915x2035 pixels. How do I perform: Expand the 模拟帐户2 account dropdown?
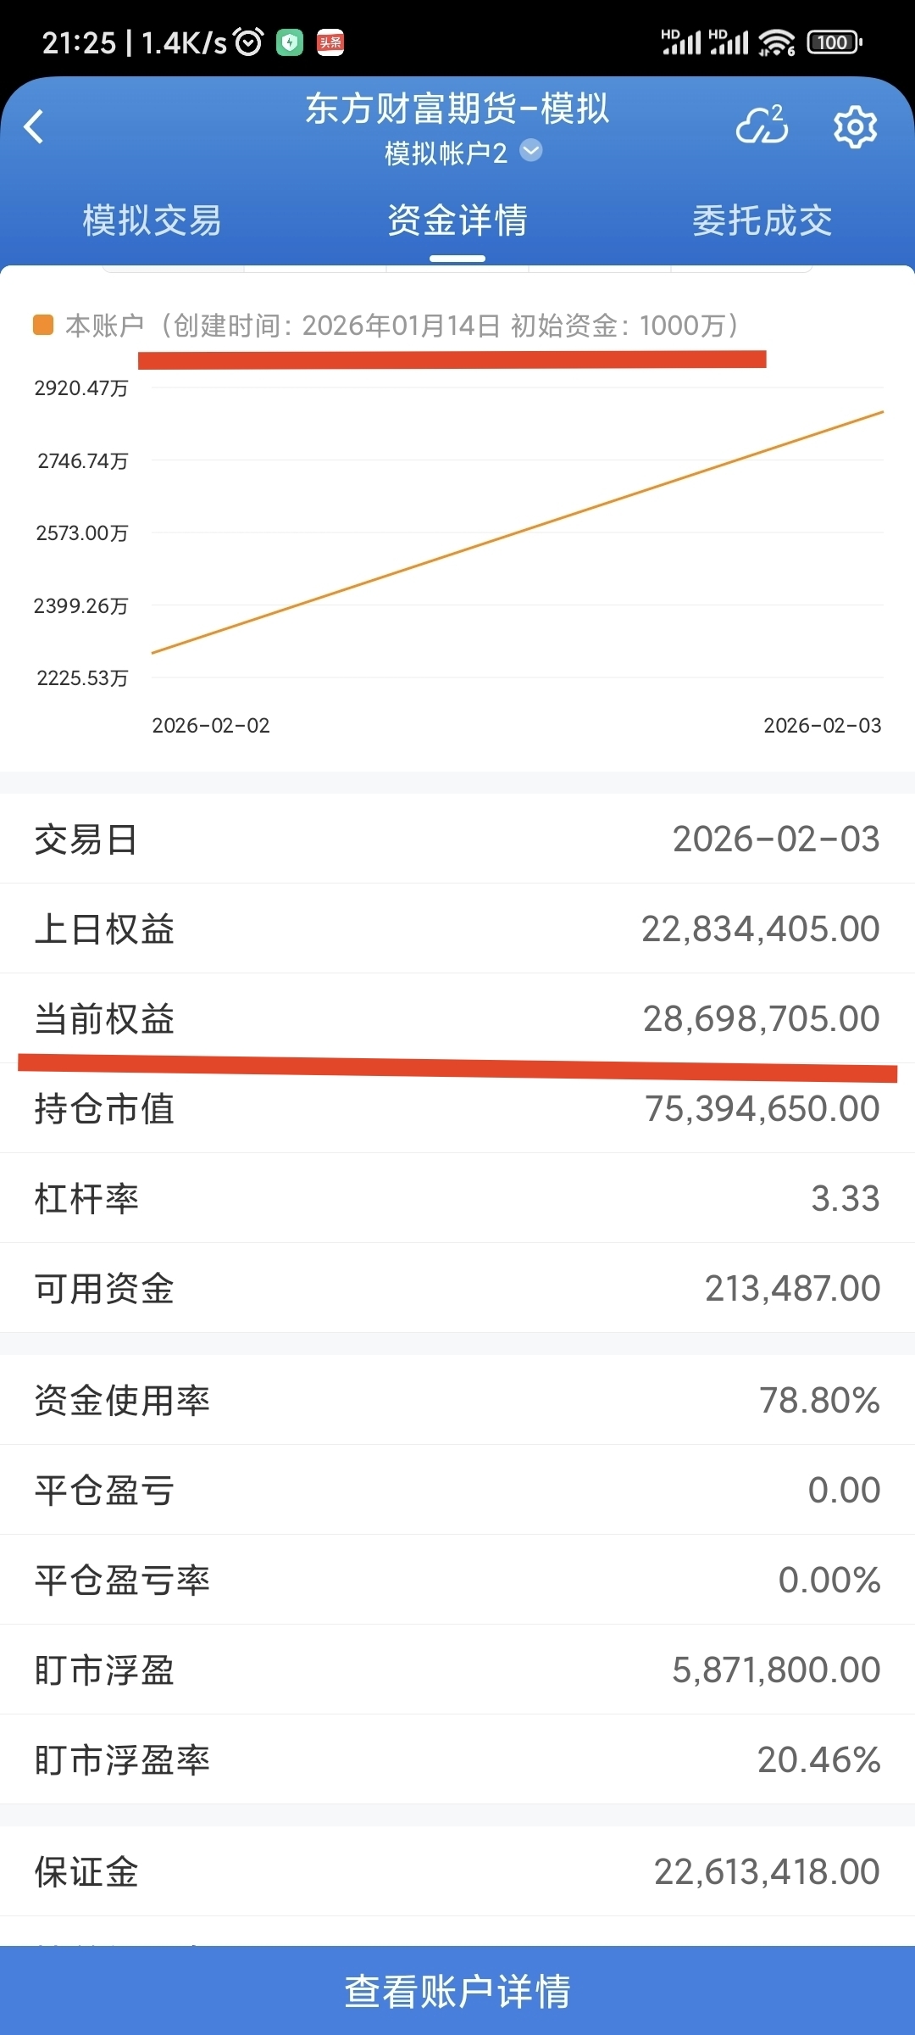coord(531,151)
